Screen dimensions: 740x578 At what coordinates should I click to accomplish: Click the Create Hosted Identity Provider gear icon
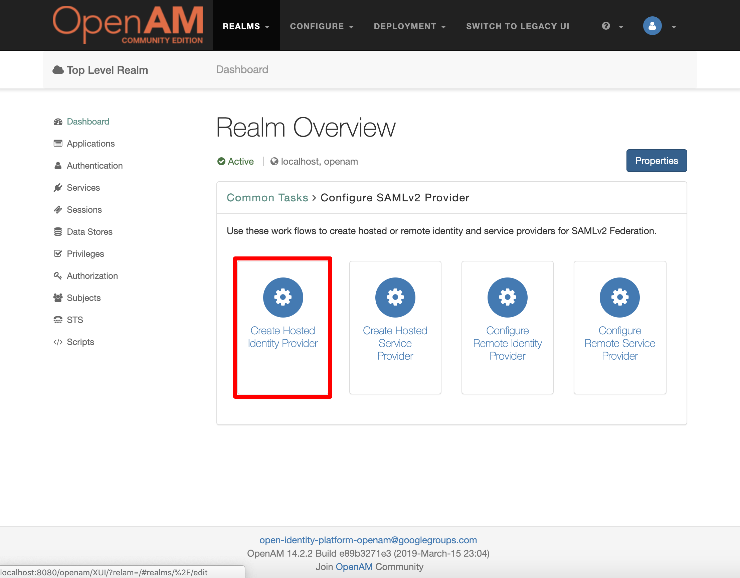tap(283, 298)
